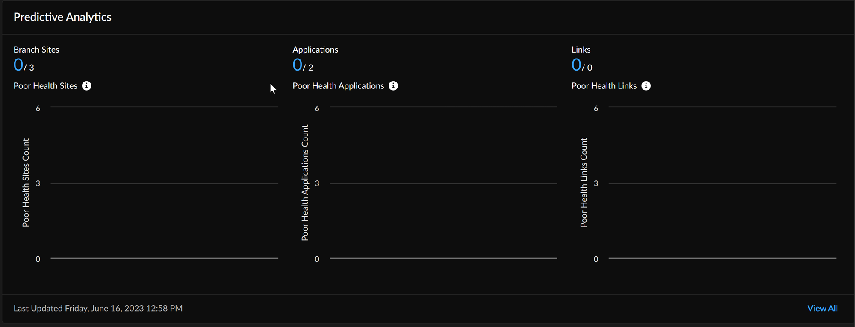This screenshot has width=855, height=327.
Task: Click the Poor Health Links info icon
Action: tap(646, 86)
